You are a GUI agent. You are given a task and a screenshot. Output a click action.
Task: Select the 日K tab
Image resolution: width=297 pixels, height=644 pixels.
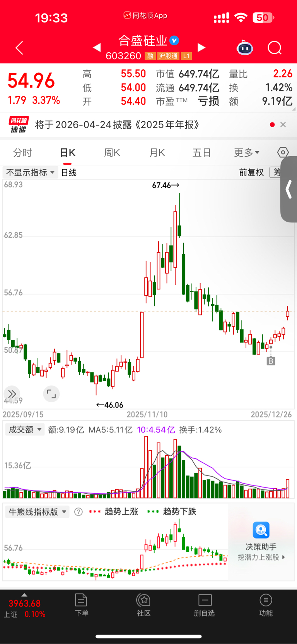[x=67, y=153]
